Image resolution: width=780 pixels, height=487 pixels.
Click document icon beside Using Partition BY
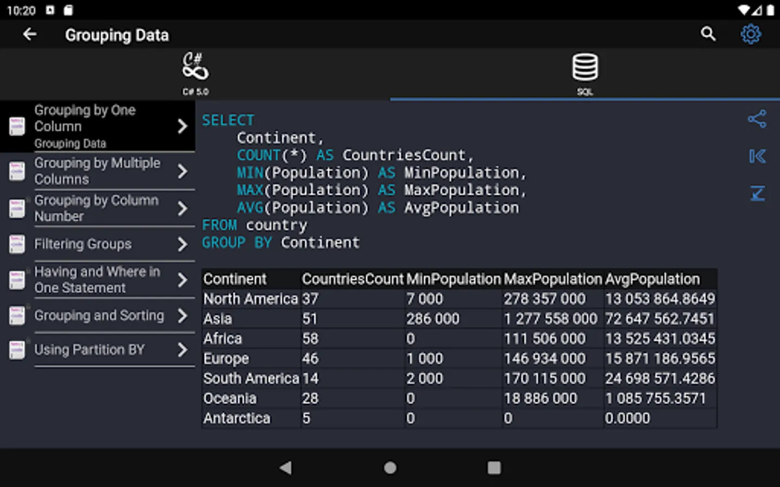[17, 350]
